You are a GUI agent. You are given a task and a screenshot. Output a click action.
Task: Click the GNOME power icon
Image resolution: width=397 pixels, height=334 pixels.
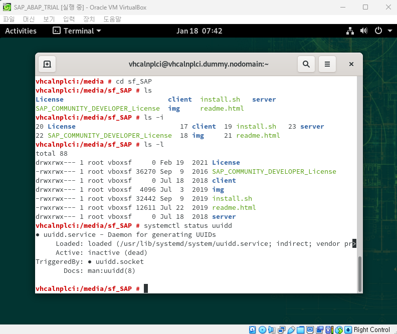click(x=378, y=31)
